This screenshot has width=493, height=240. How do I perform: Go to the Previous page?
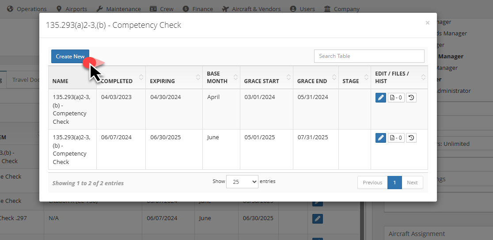point(372,183)
